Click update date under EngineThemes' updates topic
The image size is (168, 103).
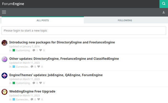24,79
